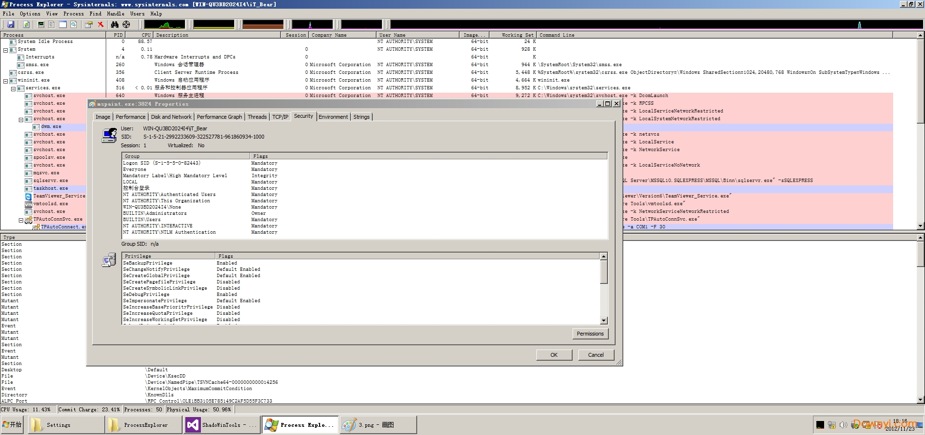925x435 pixels.
Task: Open ShadoWinTools from the taskbar
Action: [222, 425]
